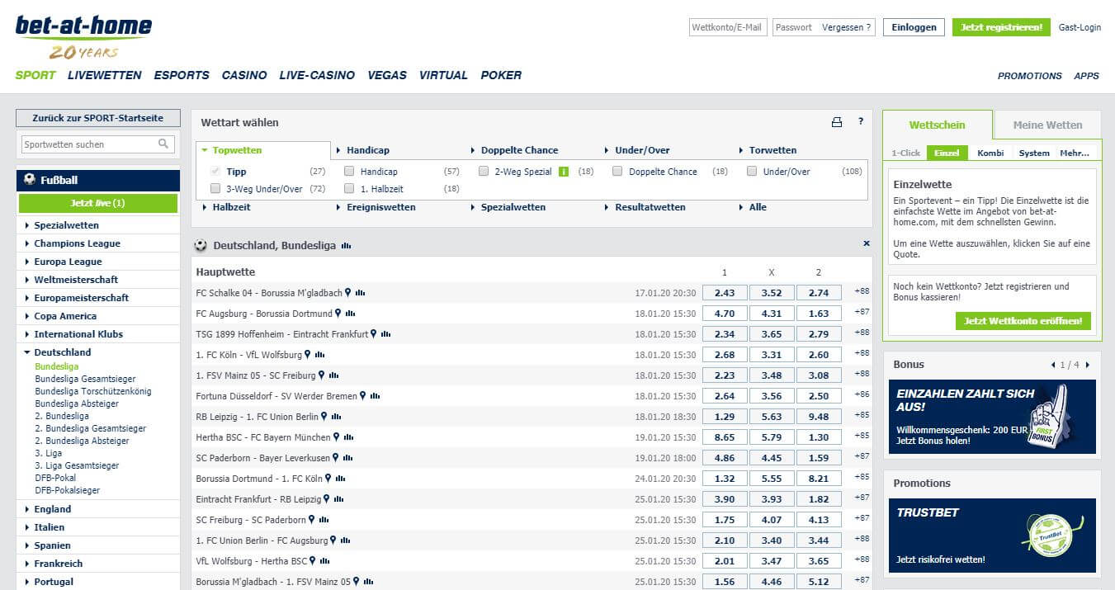This screenshot has height=590, width=1115.
Task: Click the Einloggen button
Action: (914, 27)
